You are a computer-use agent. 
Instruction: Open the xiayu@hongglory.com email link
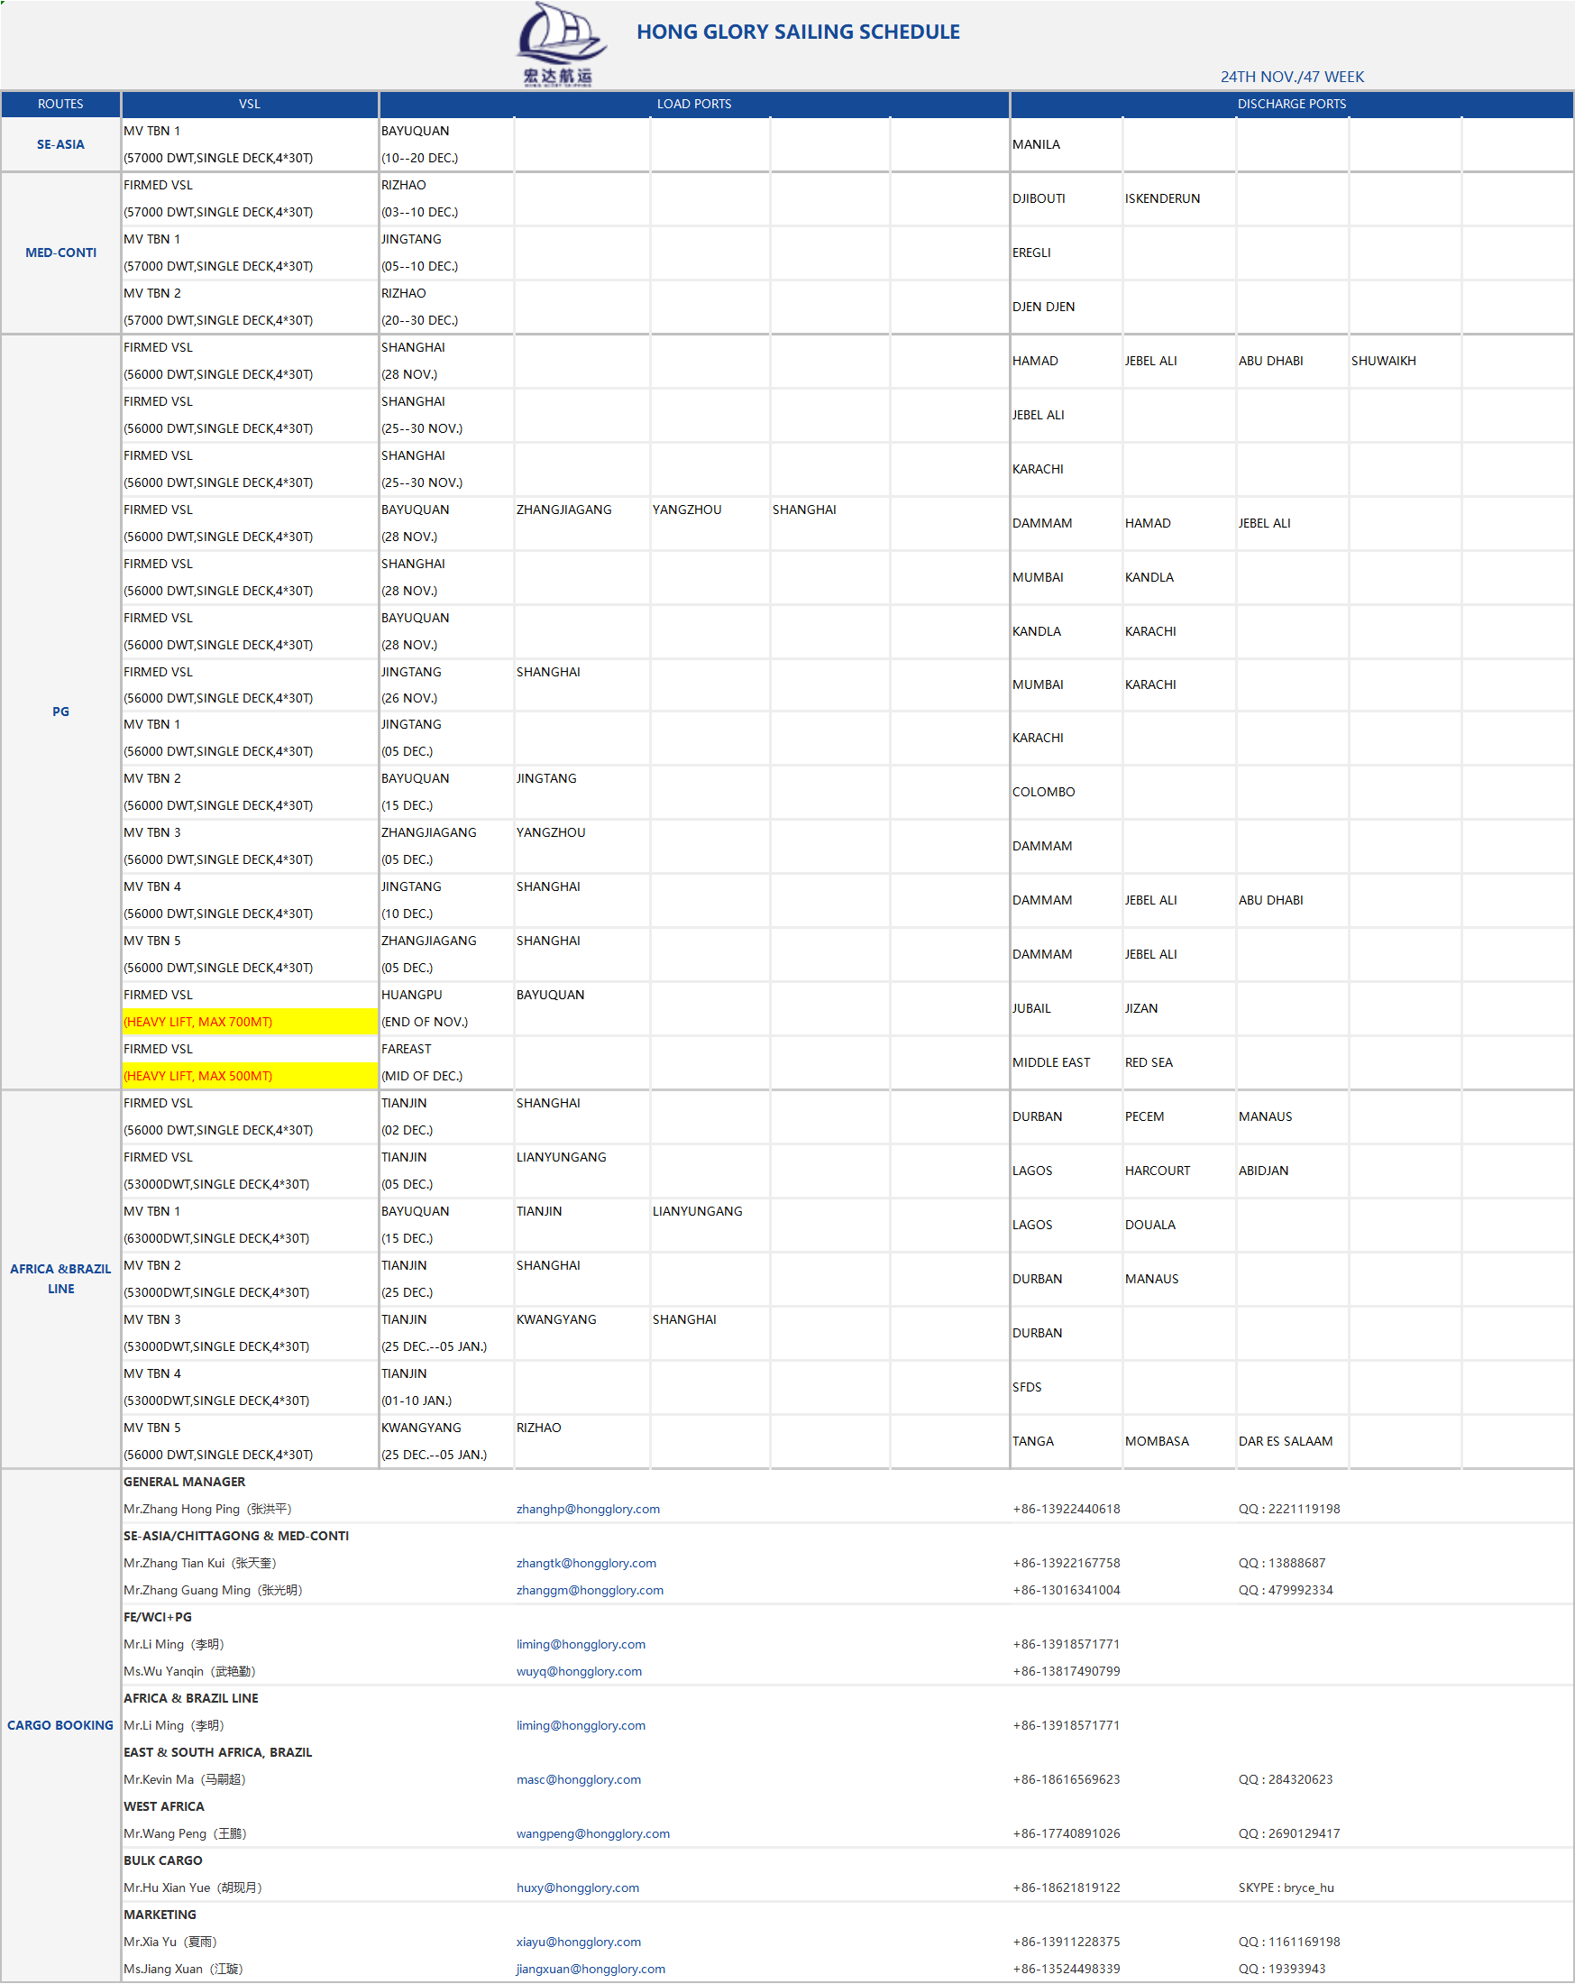point(579,1942)
